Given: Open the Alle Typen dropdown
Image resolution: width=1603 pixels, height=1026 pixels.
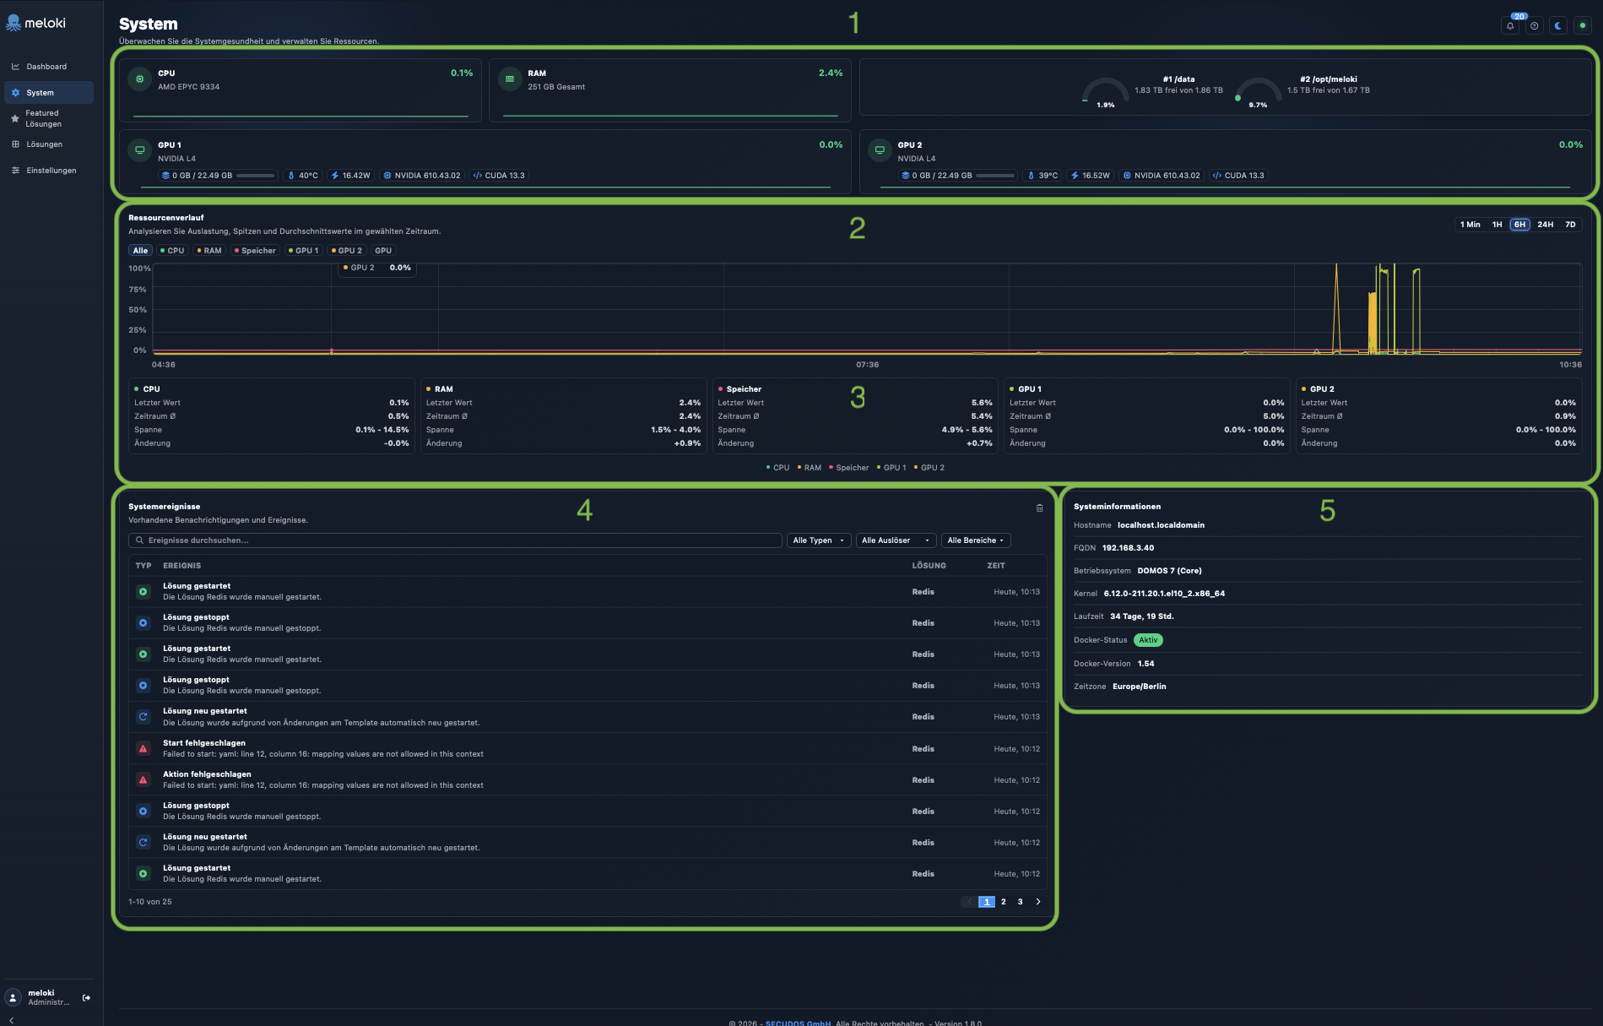Looking at the screenshot, I should pyautogui.click(x=818, y=540).
